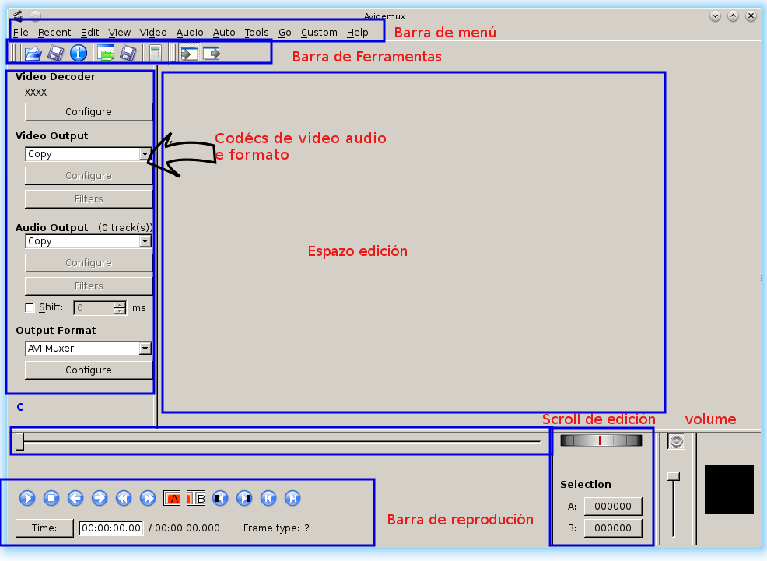Open the Auto menu

(x=224, y=32)
